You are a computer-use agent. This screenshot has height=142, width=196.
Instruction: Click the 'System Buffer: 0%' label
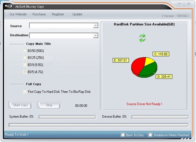point(21,116)
